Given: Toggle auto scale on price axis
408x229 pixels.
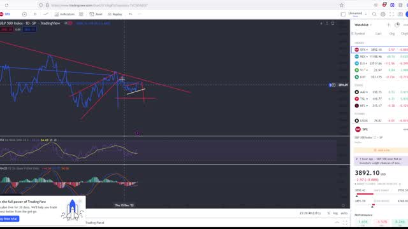Looking at the screenshot, I should (x=344, y=213).
